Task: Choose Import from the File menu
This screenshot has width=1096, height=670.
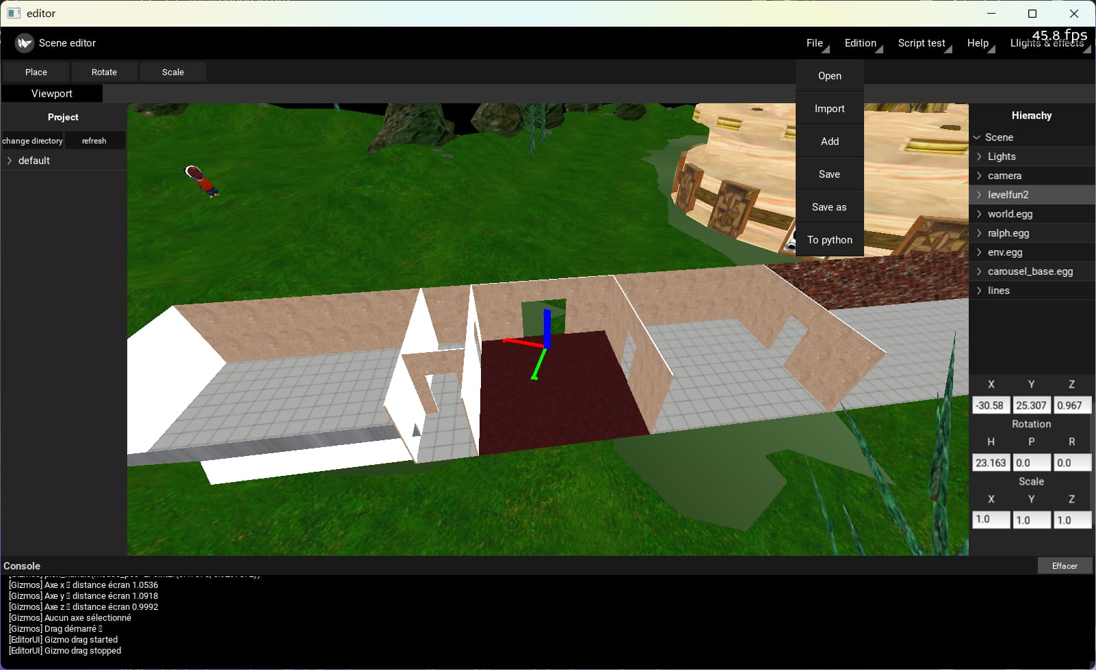Action: click(x=829, y=109)
